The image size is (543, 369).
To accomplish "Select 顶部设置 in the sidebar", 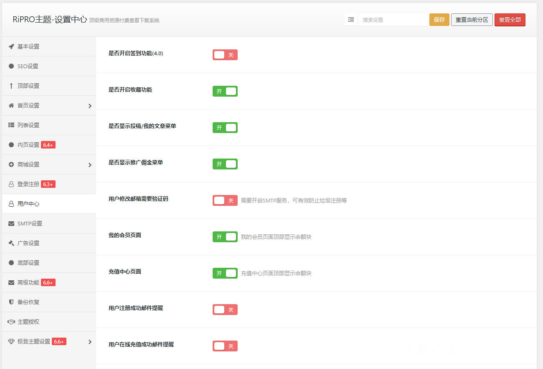I will click(49, 86).
